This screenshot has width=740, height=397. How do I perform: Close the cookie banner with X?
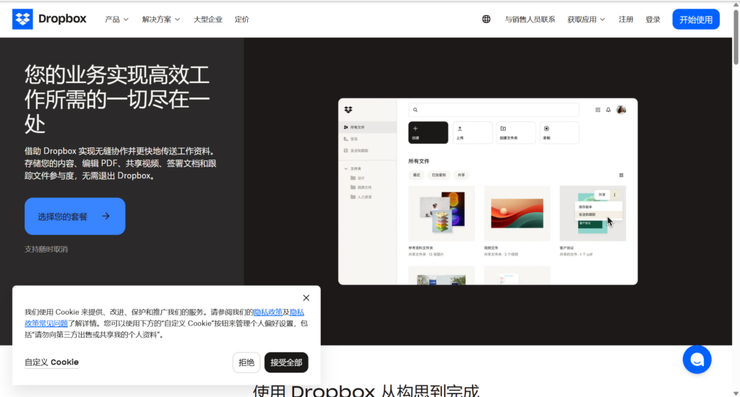point(306,298)
